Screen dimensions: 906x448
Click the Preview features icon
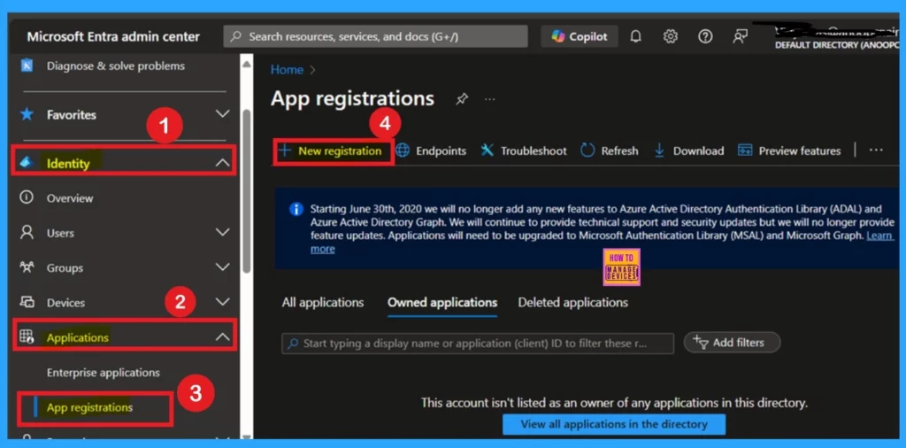pos(745,151)
